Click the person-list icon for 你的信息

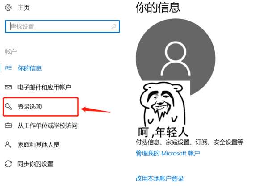coord(8,68)
